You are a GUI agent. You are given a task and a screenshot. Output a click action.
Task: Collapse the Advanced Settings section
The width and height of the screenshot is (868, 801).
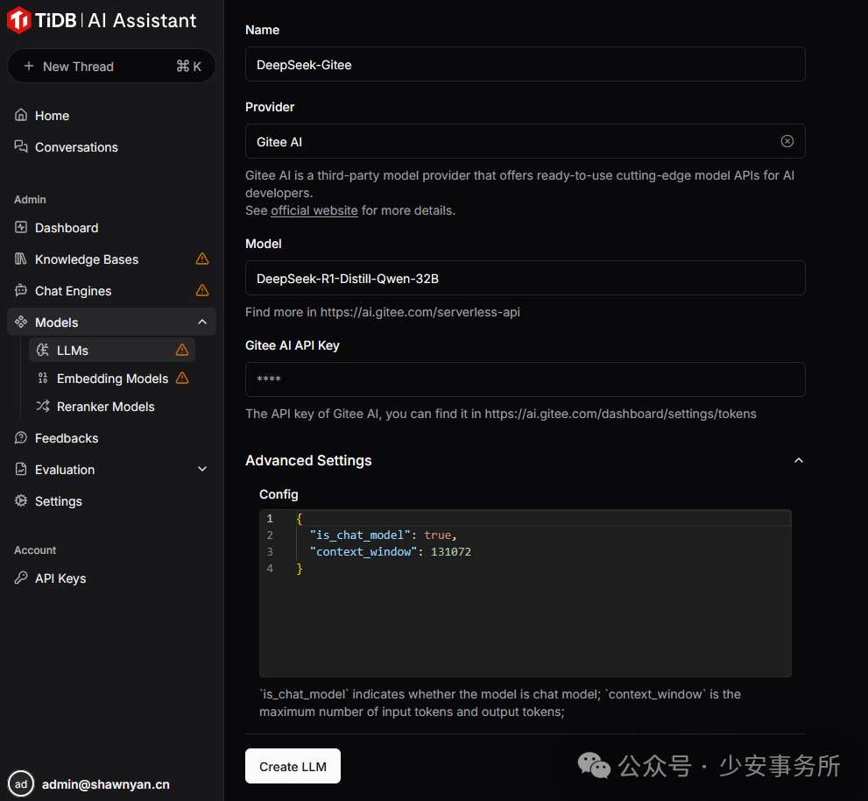pos(799,460)
